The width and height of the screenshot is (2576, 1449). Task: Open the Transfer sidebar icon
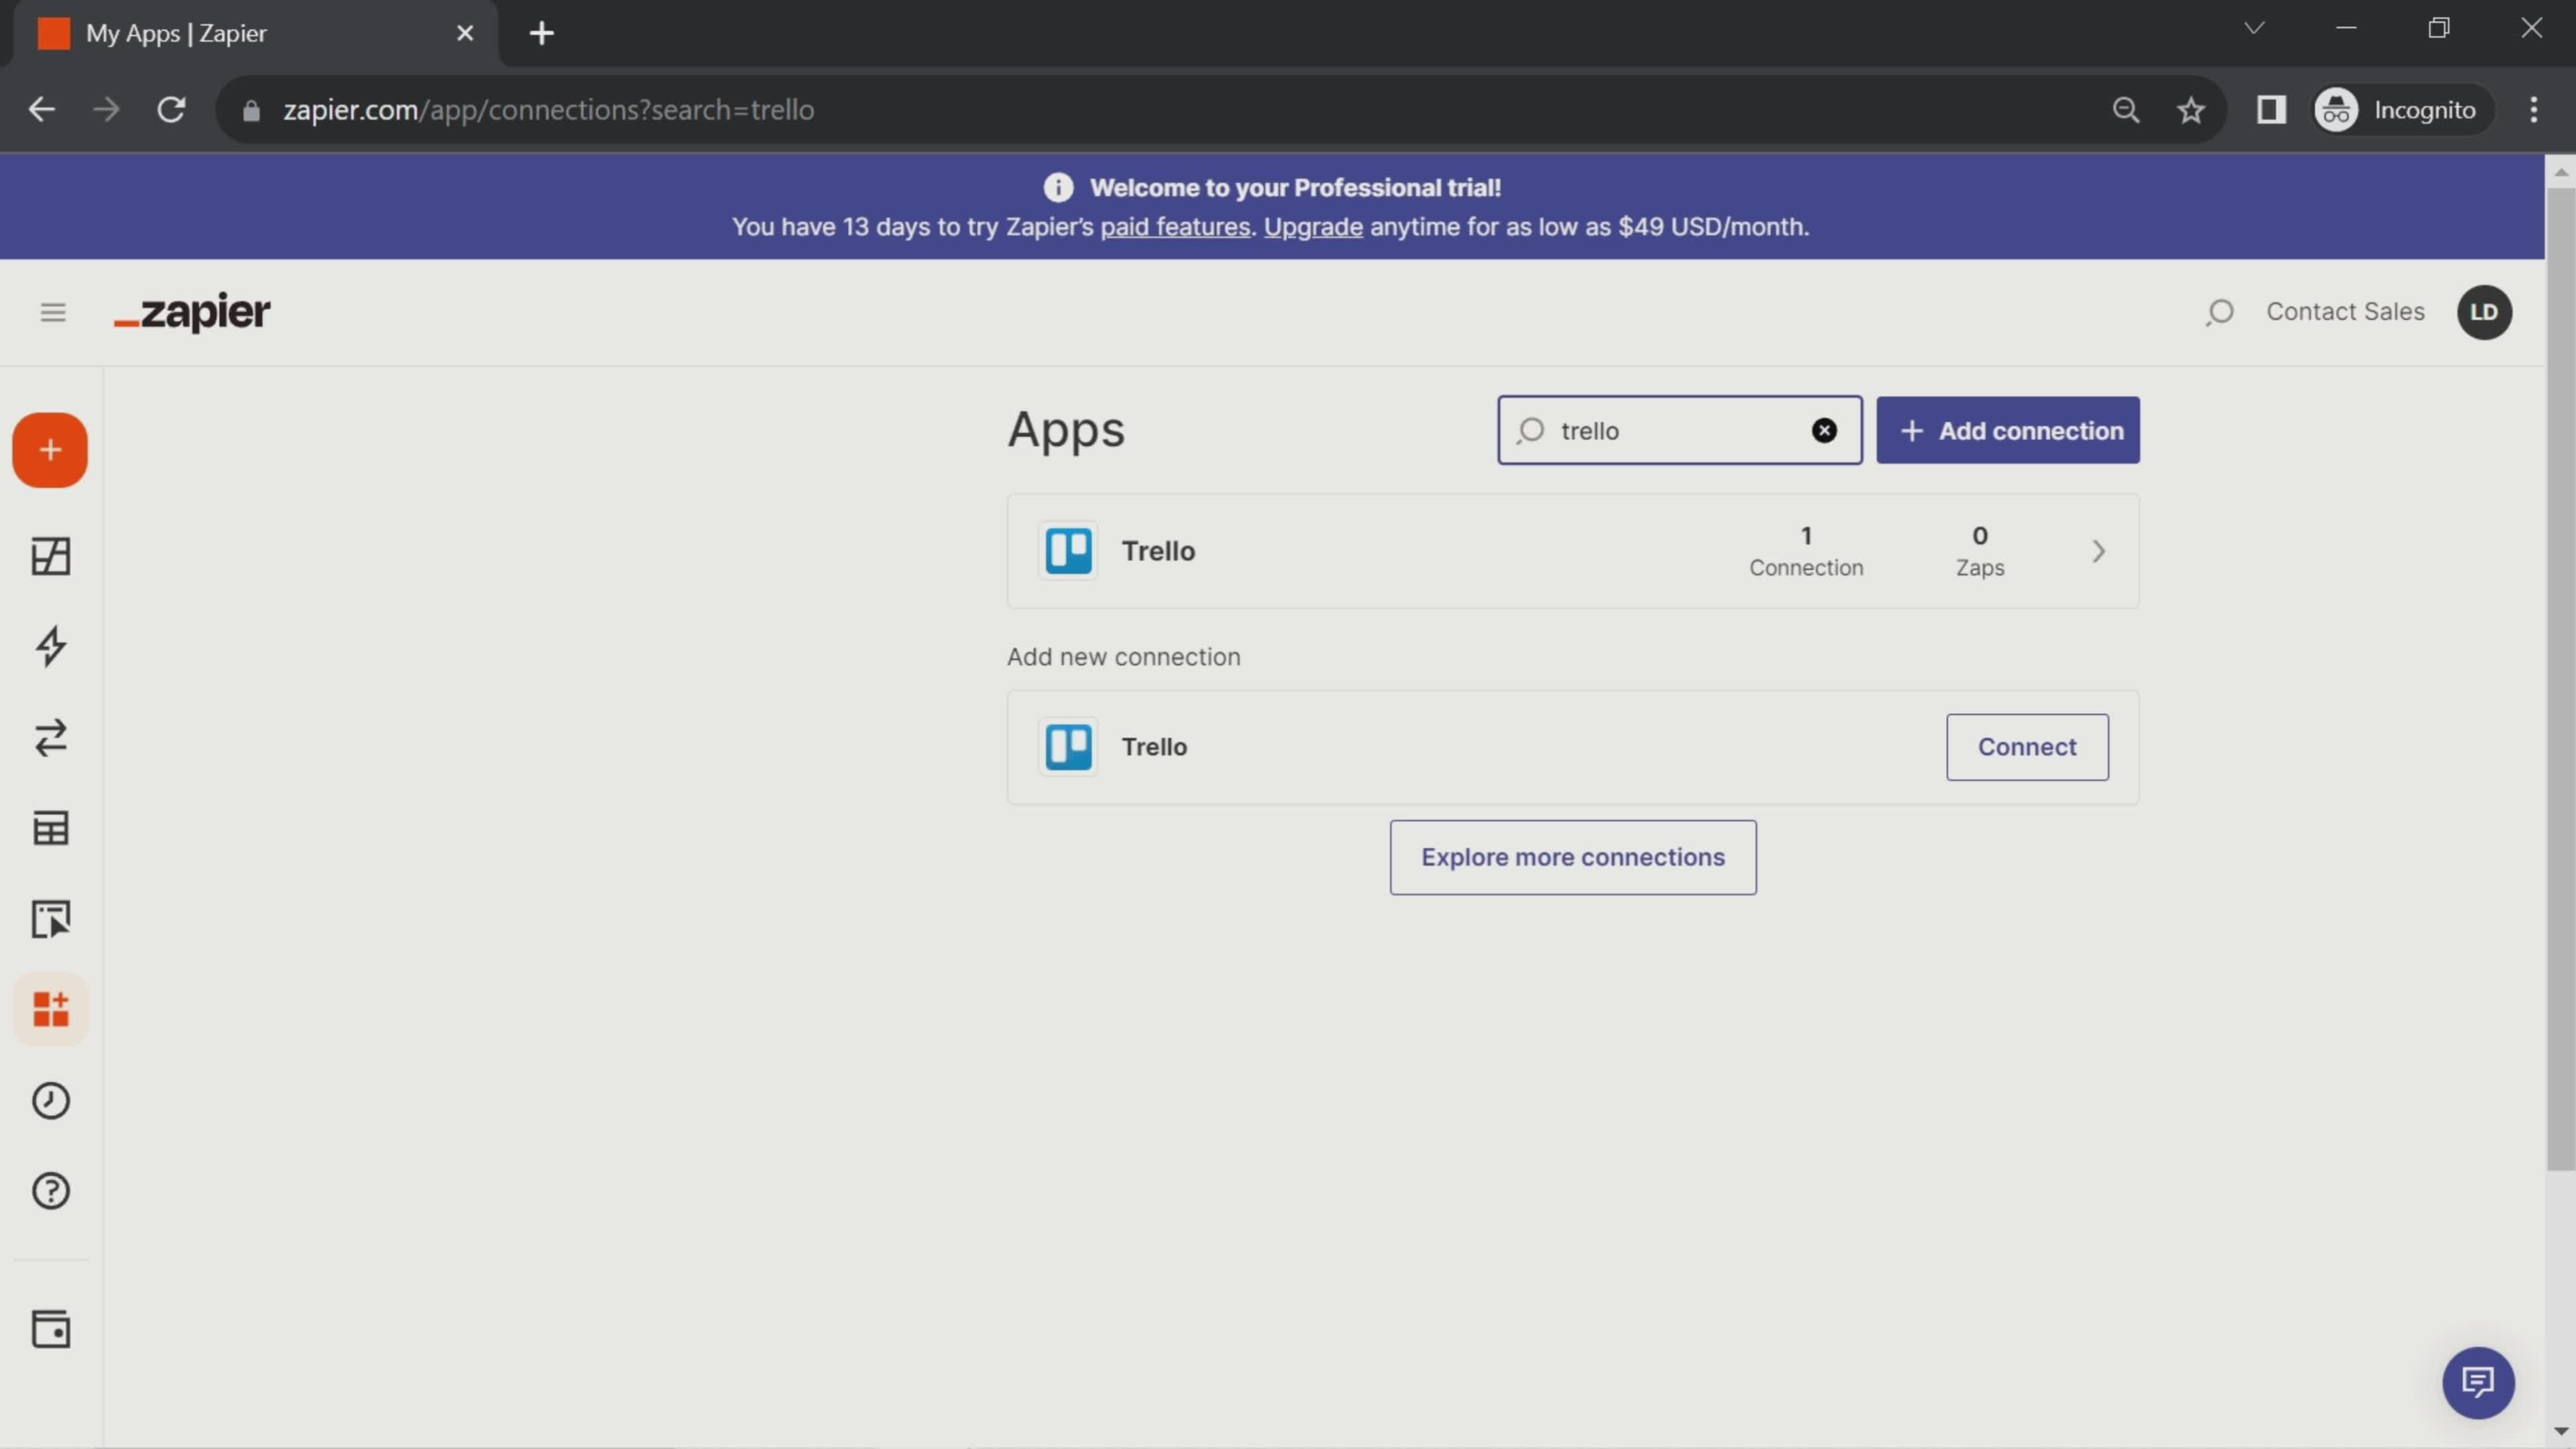pyautogui.click(x=51, y=738)
